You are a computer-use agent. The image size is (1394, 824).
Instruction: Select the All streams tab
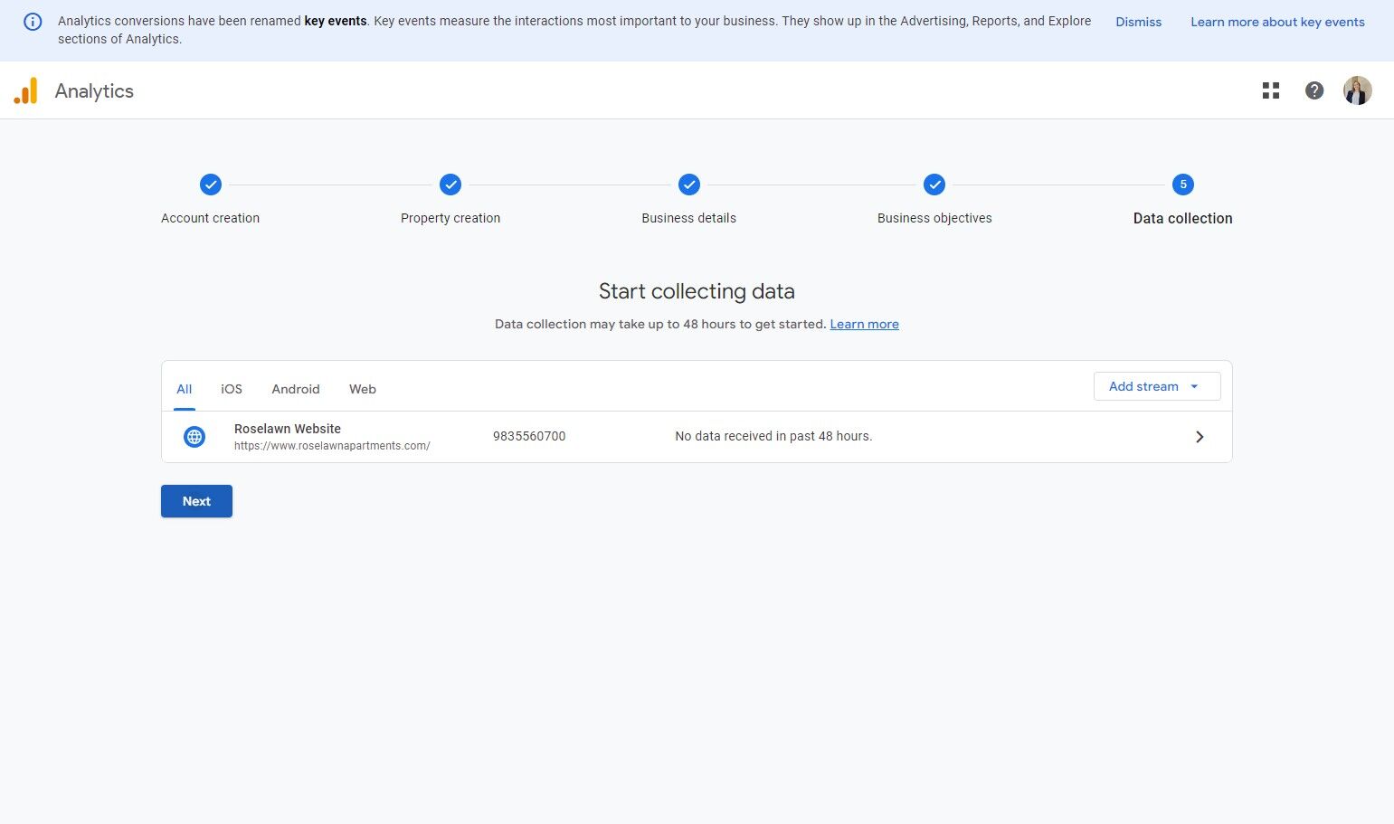click(185, 389)
